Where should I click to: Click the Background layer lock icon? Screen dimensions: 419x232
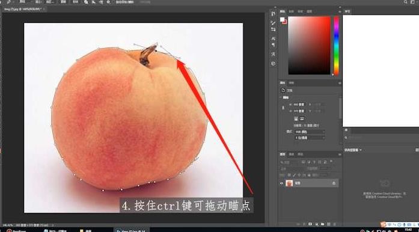(x=334, y=183)
